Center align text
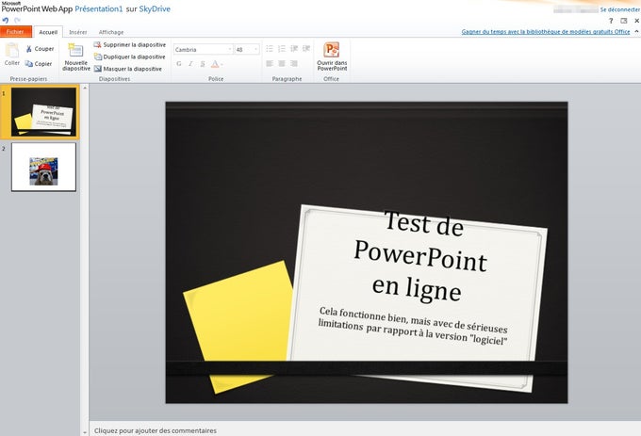This screenshot has height=436, width=641. coord(282,63)
